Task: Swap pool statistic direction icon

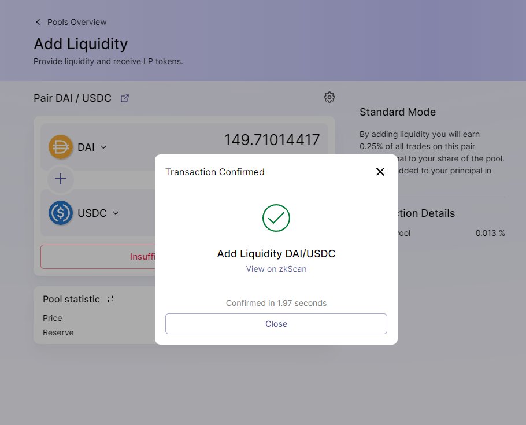Action: point(110,299)
